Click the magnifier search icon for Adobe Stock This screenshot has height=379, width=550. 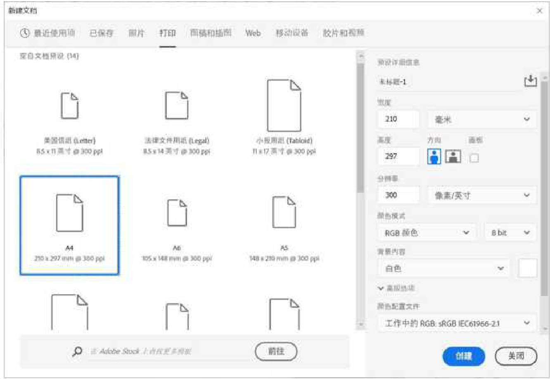(77, 351)
